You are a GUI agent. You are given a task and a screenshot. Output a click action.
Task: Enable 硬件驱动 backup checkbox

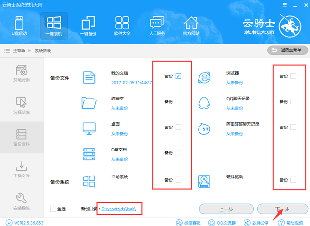[293, 180]
